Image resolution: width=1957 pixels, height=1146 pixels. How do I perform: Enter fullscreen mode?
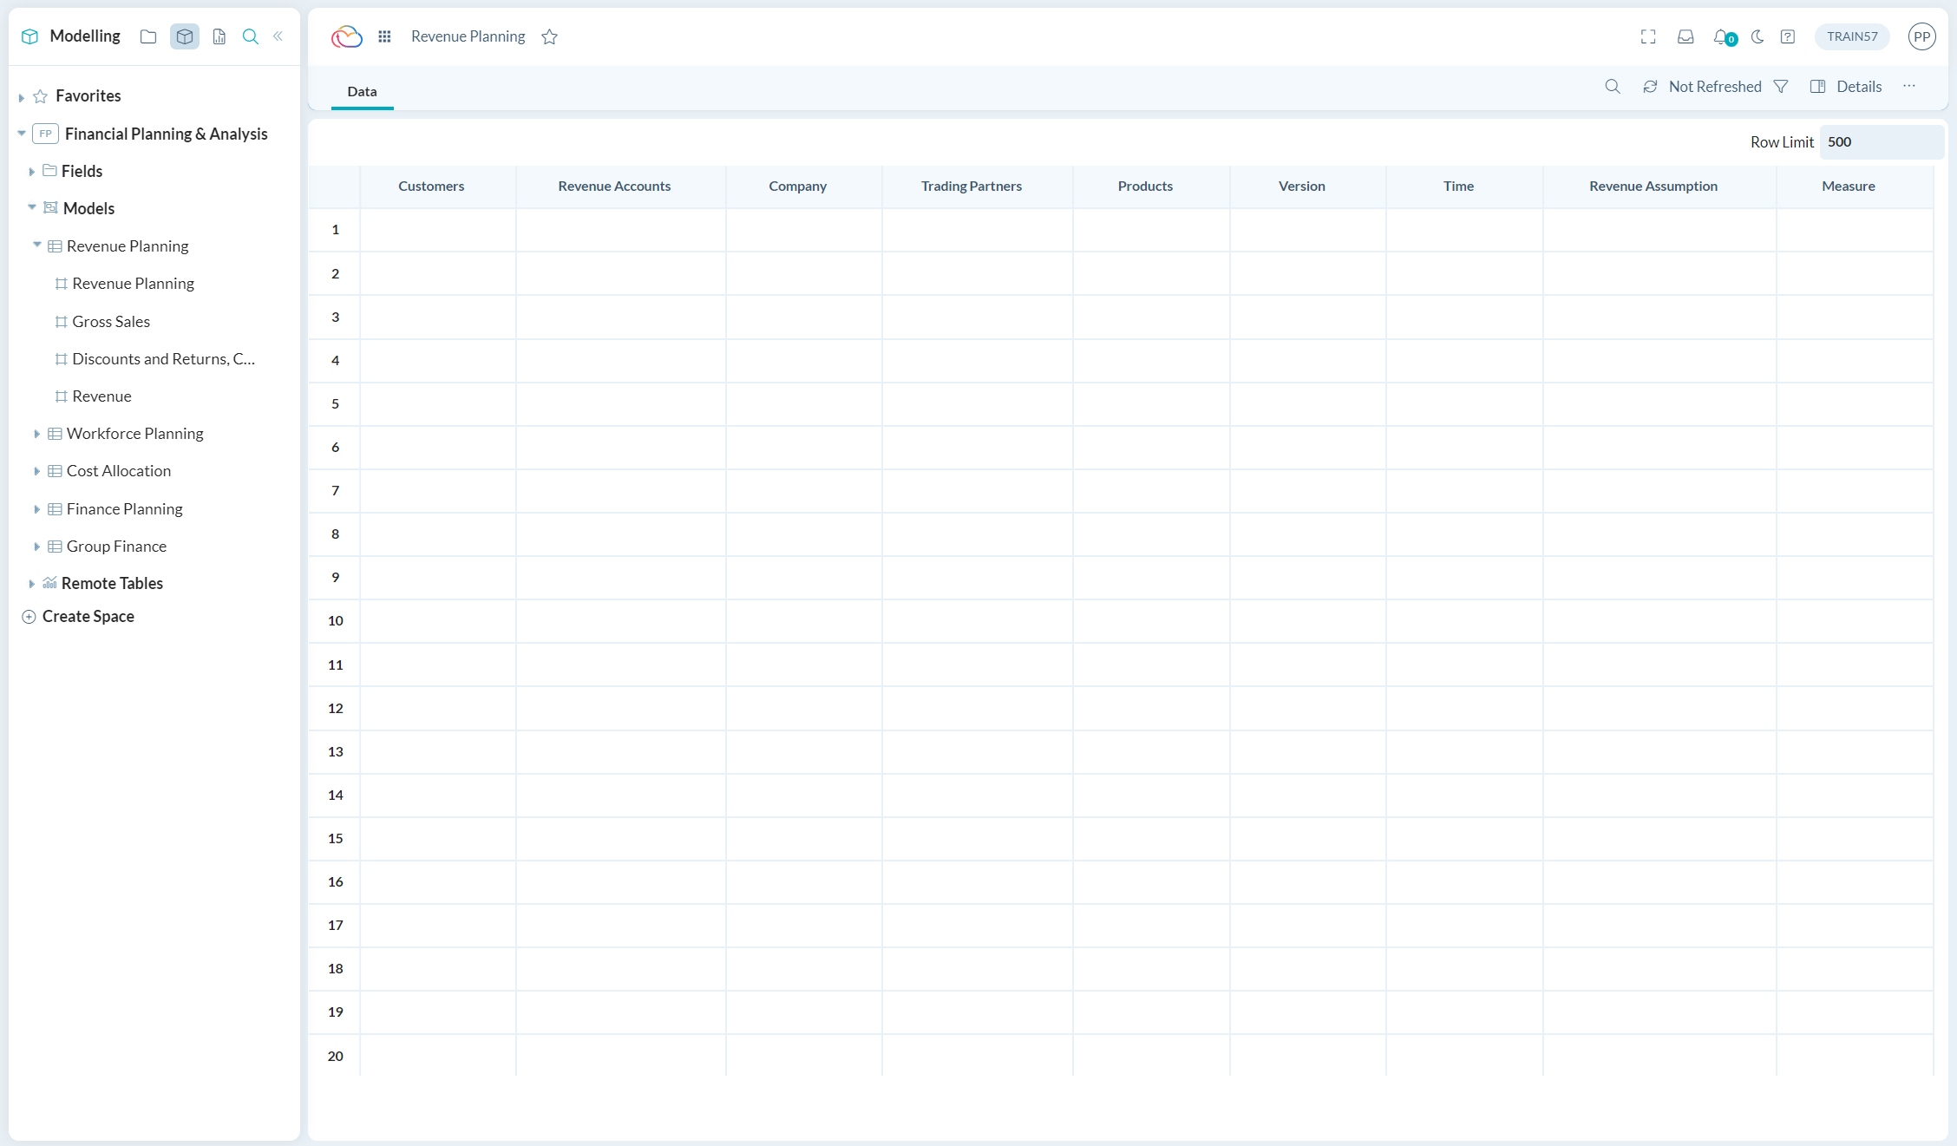coord(1647,36)
